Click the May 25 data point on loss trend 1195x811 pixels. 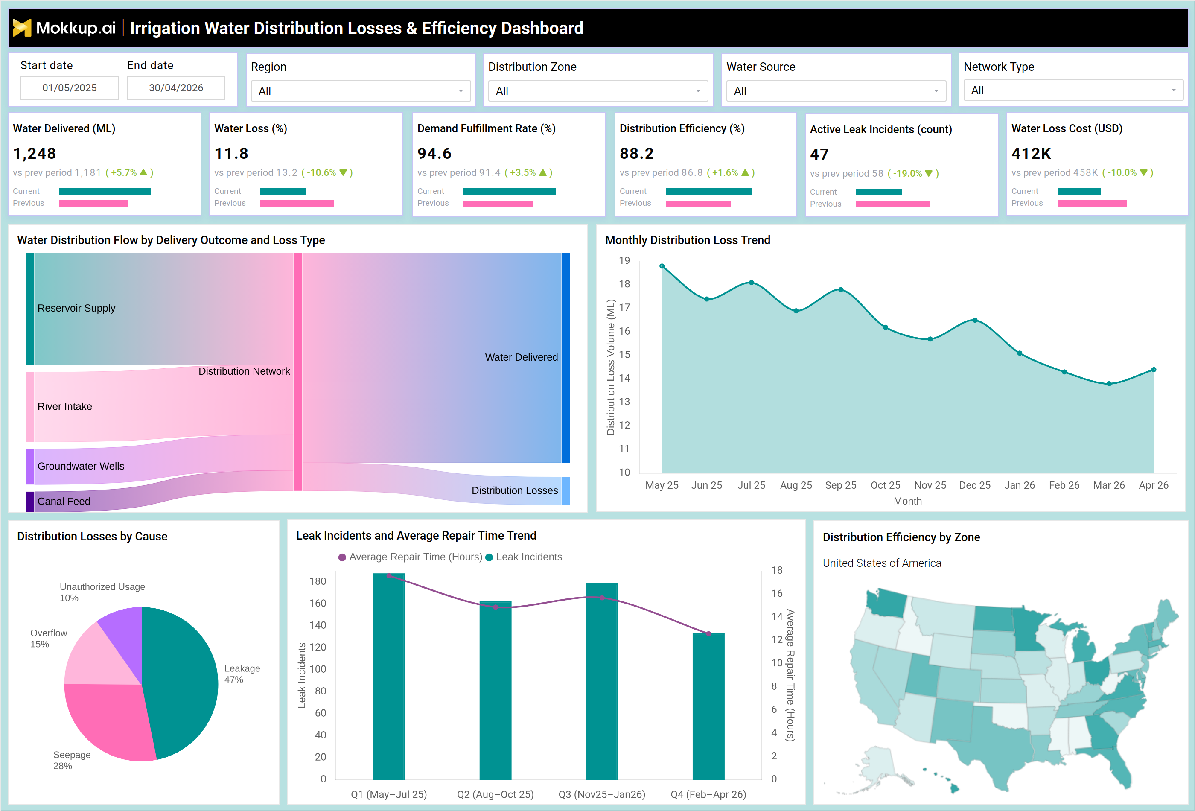(x=662, y=266)
